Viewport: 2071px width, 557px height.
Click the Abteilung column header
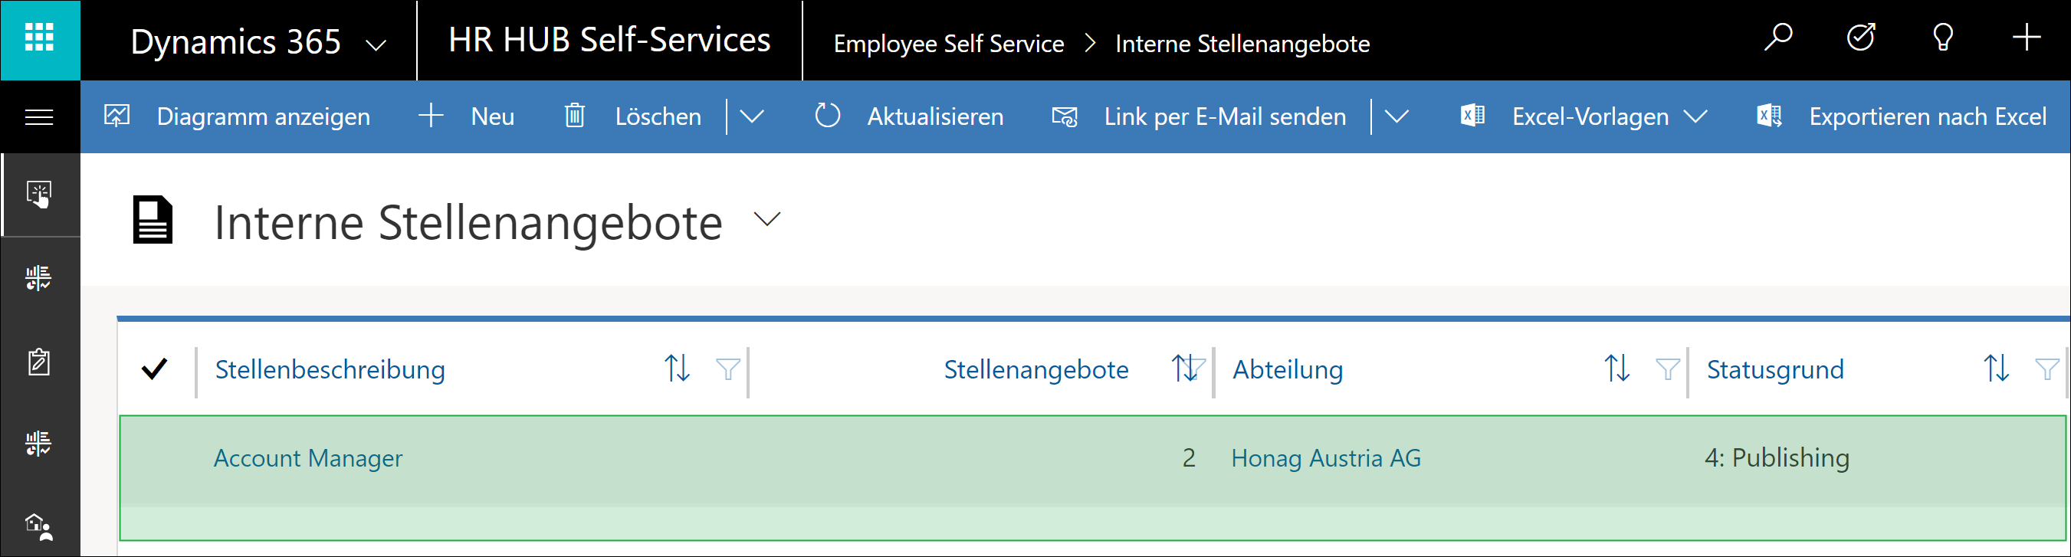[x=1288, y=370]
